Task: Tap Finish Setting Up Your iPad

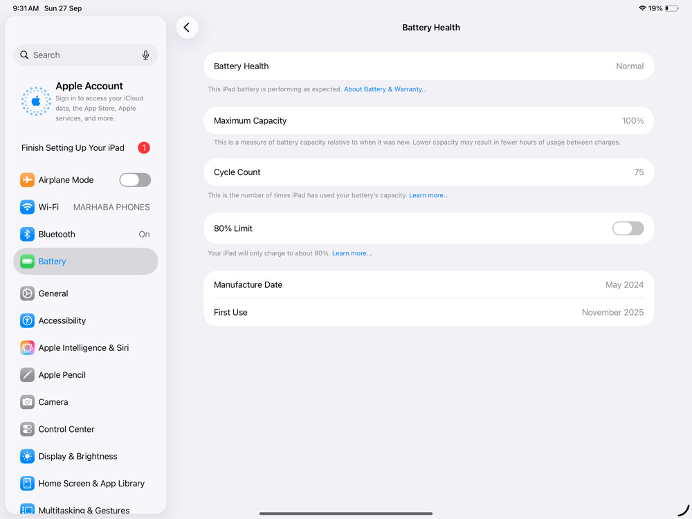Action: pyautogui.click(x=86, y=147)
